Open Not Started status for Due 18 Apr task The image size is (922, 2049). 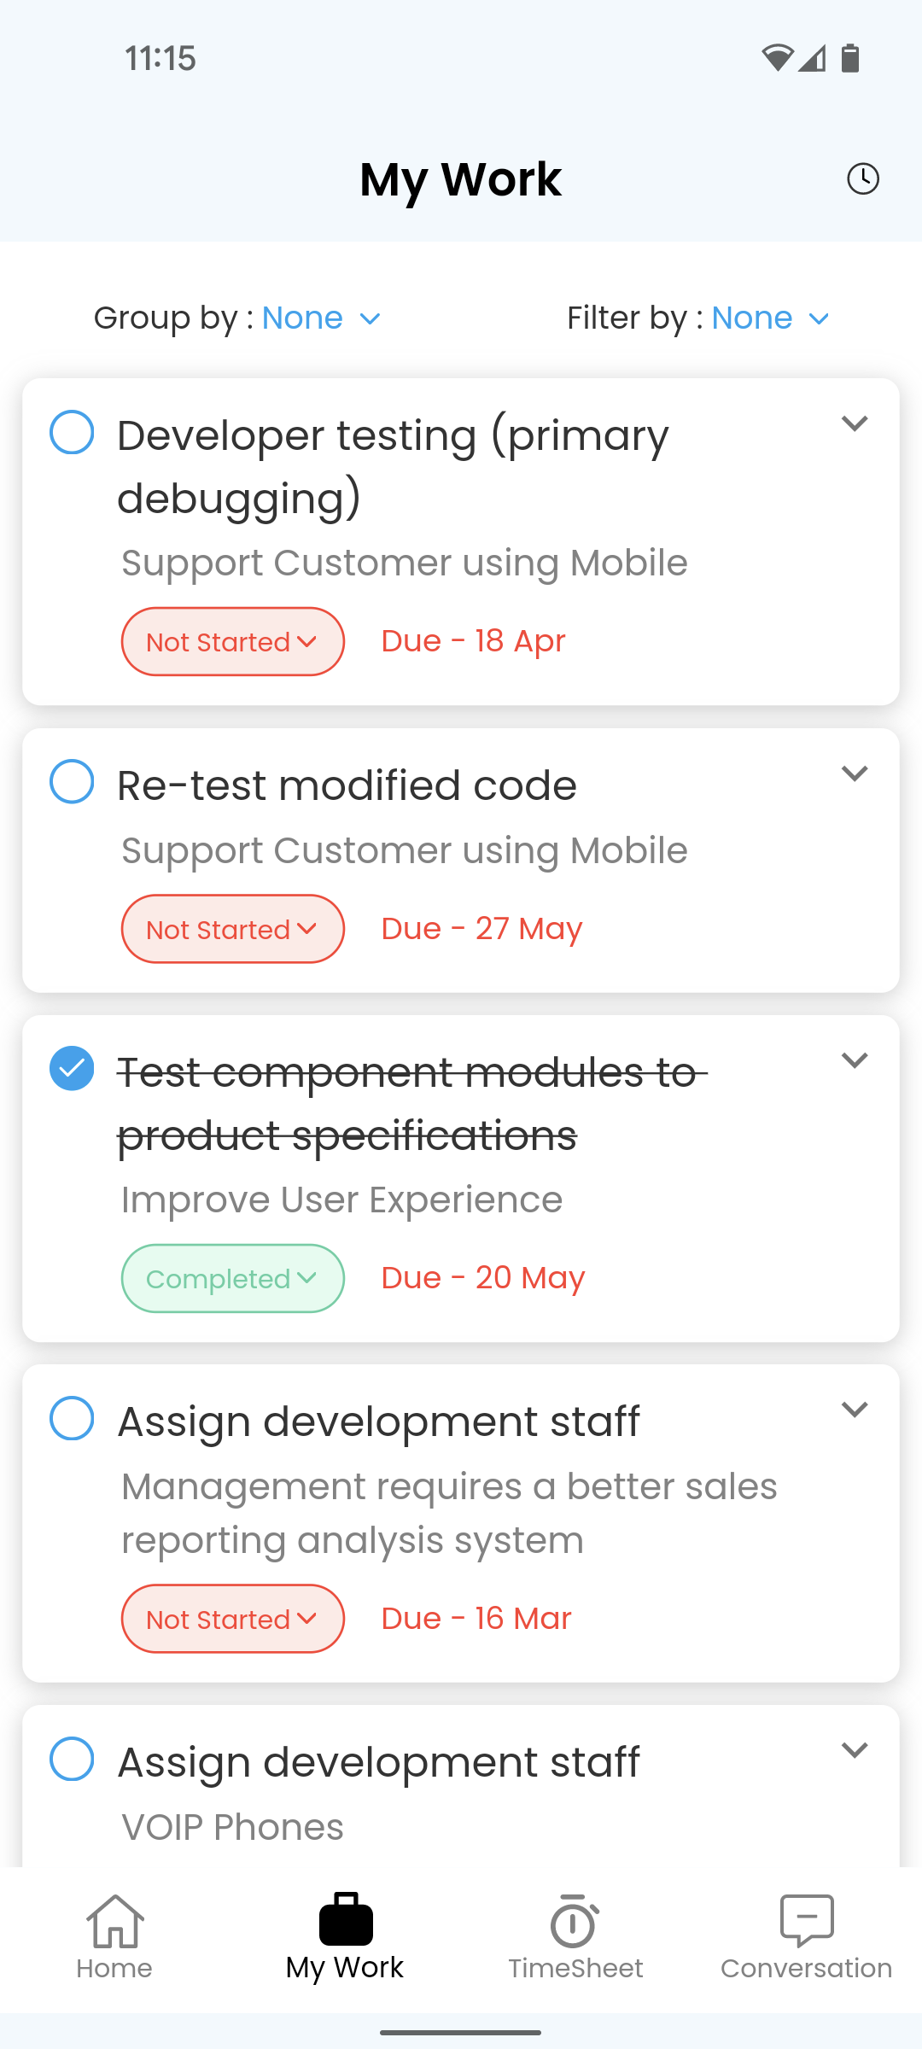click(233, 641)
